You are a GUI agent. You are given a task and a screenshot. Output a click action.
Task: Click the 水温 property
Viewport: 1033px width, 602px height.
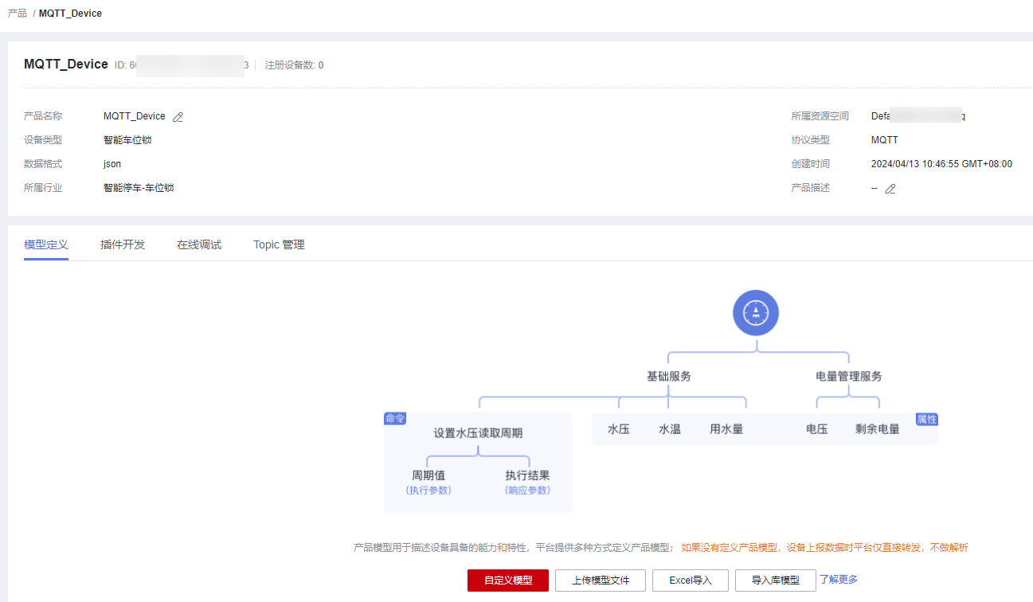pos(670,429)
